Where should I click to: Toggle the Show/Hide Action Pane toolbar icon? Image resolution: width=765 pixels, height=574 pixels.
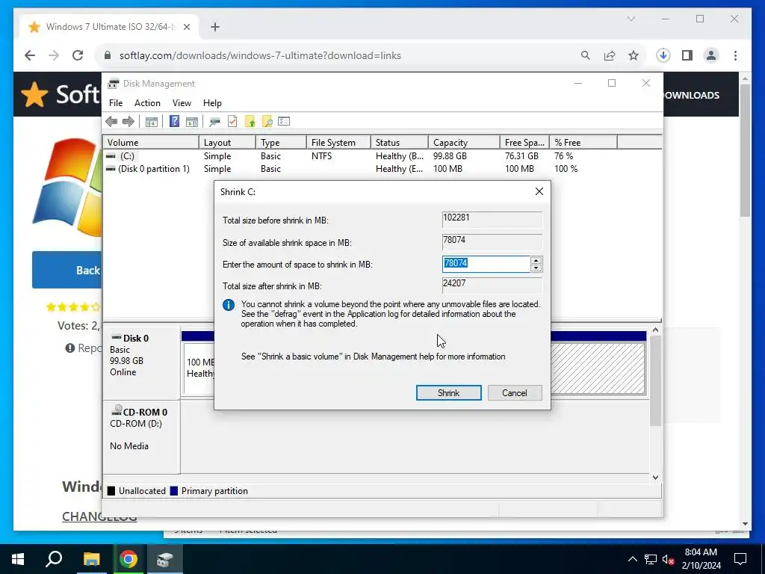click(192, 122)
